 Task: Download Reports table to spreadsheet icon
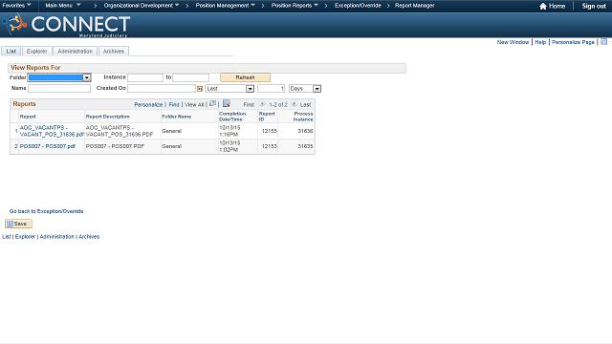coord(227,104)
